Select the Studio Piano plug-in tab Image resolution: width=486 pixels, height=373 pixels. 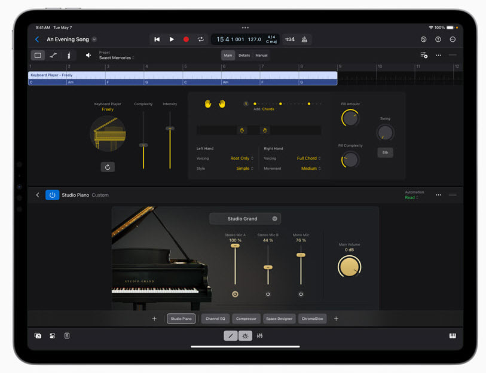tap(181, 319)
